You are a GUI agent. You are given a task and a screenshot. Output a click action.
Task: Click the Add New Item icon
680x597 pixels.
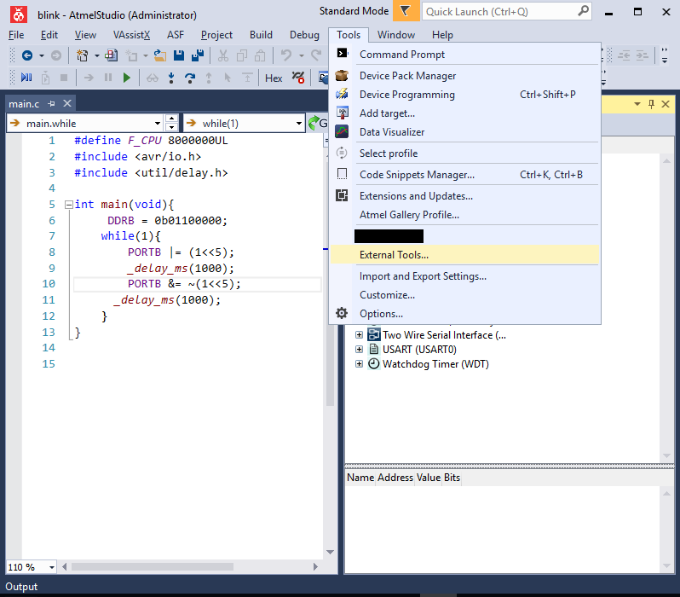click(x=111, y=55)
